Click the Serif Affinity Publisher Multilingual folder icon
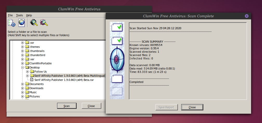 coord(32,76)
